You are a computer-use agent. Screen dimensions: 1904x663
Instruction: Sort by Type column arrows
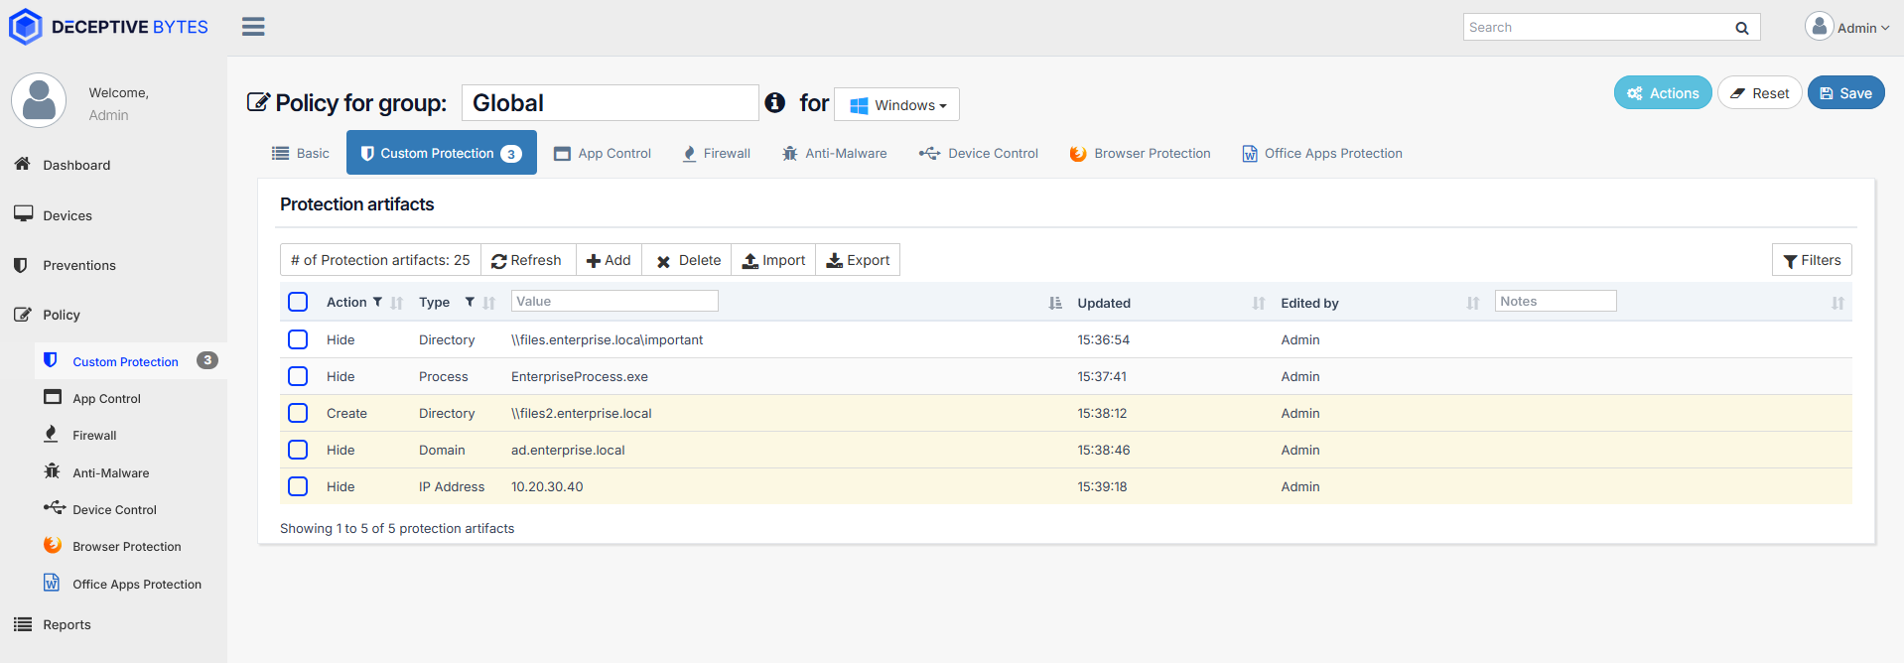pos(489,303)
